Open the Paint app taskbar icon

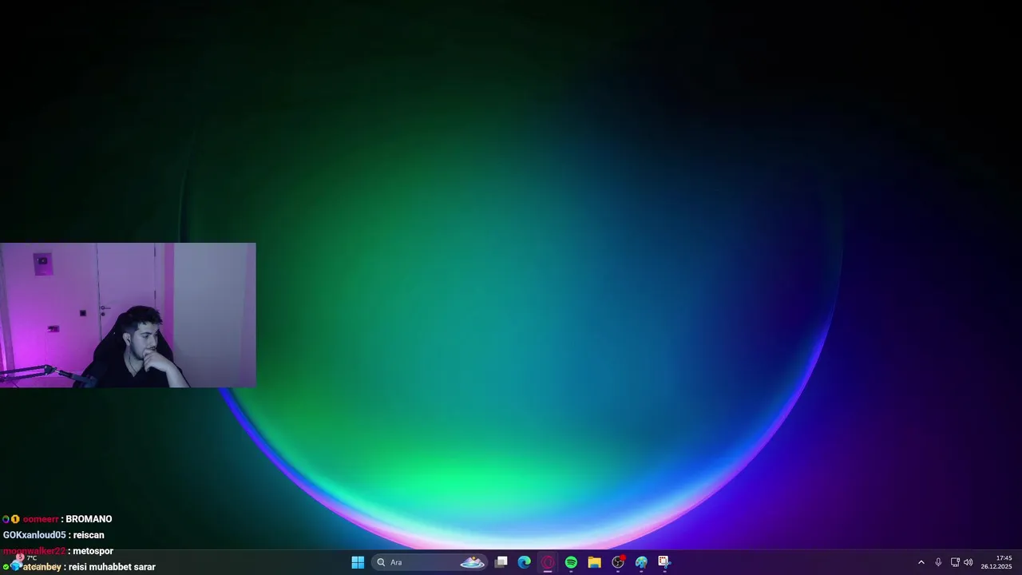tap(641, 562)
